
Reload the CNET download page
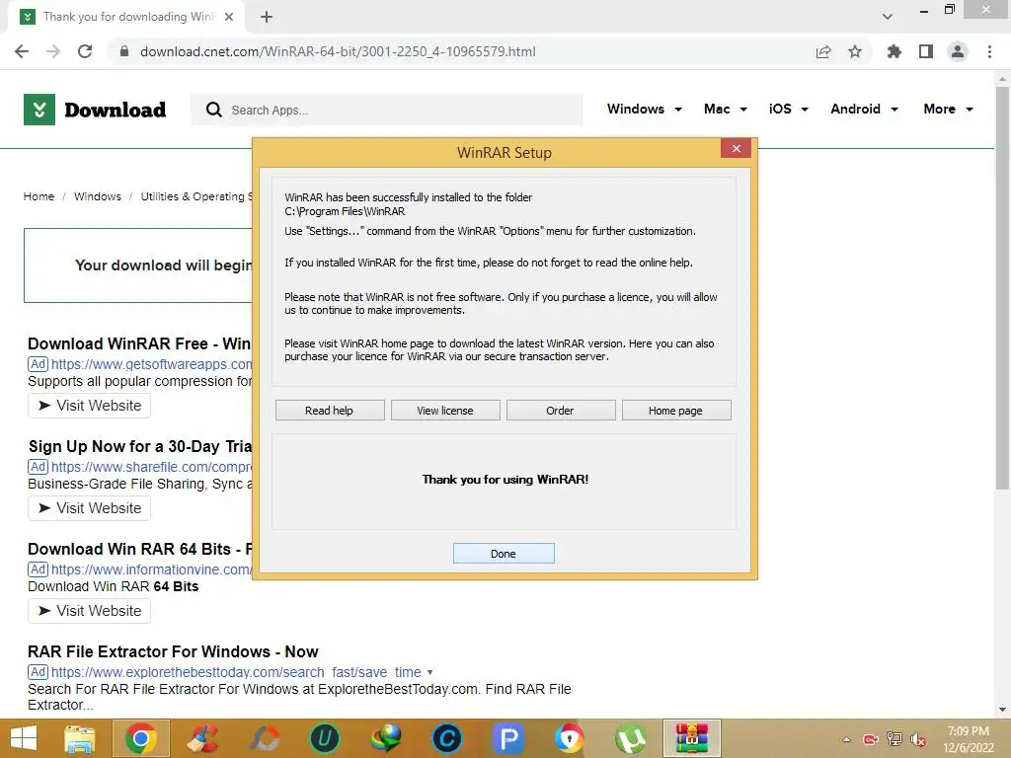point(85,51)
